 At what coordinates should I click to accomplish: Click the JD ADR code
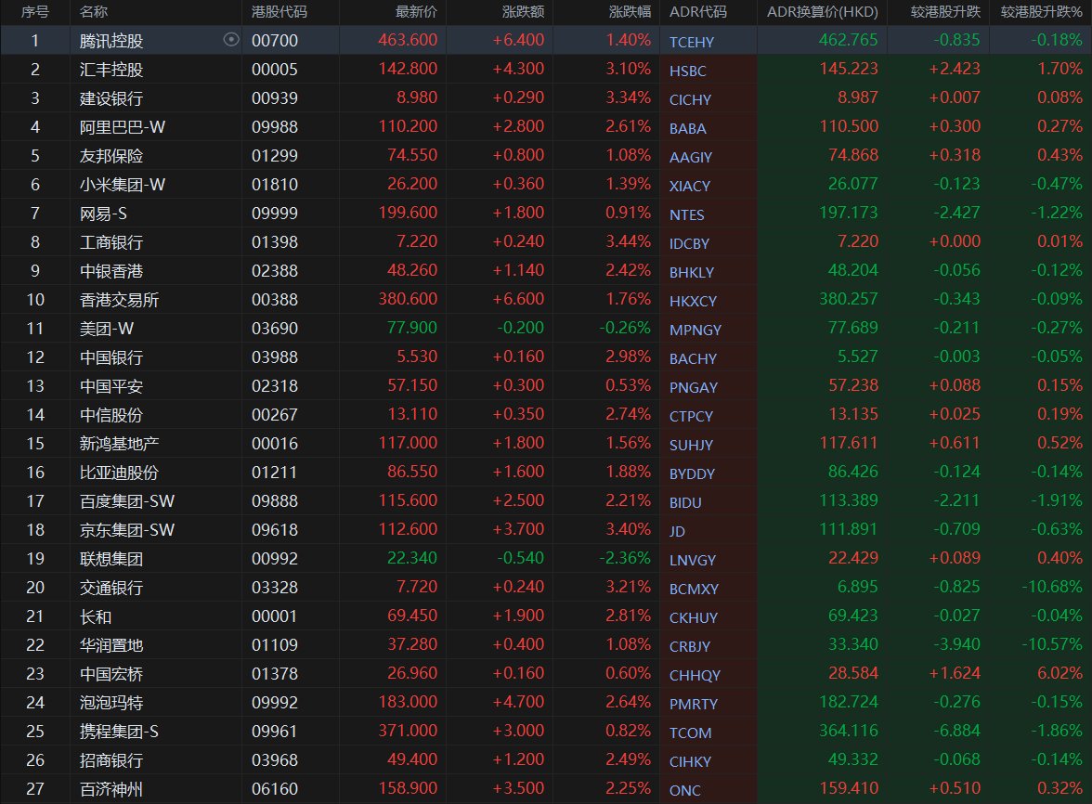point(677,531)
